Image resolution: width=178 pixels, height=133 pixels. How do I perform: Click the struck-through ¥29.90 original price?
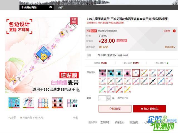[103, 36]
